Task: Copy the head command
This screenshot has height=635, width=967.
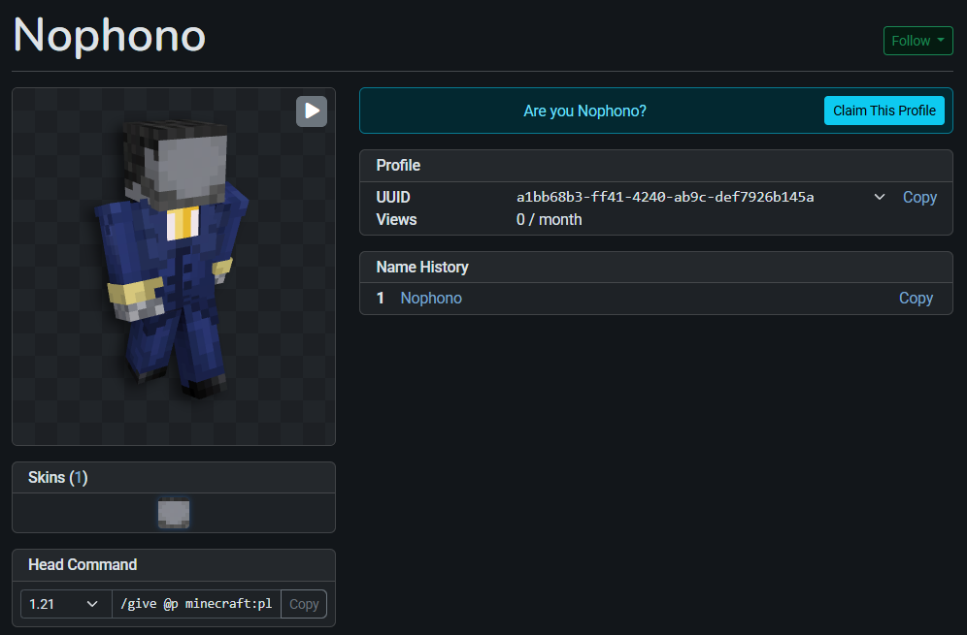Action: pos(304,604)
